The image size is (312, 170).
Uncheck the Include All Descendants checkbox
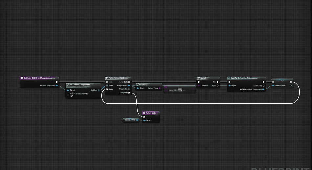(72, 96)
